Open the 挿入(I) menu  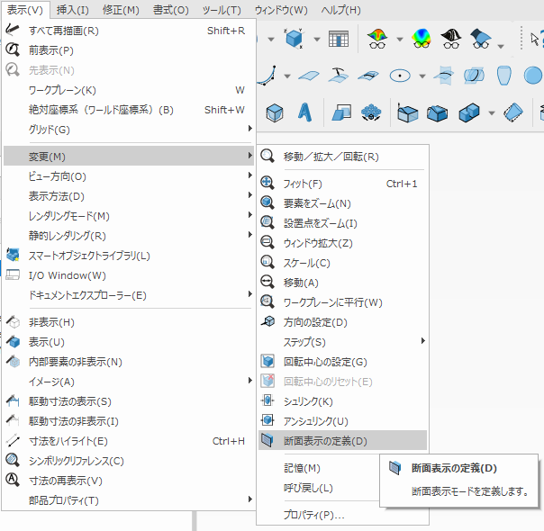point(73,10)
